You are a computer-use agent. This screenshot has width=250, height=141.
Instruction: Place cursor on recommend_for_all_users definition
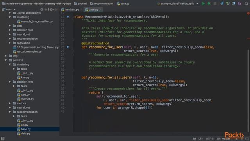tap(110, 78)
